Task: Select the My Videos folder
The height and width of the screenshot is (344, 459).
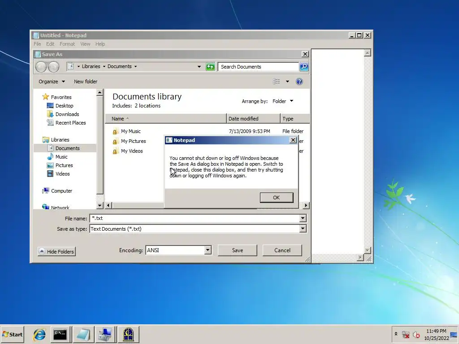Action: 132,151
